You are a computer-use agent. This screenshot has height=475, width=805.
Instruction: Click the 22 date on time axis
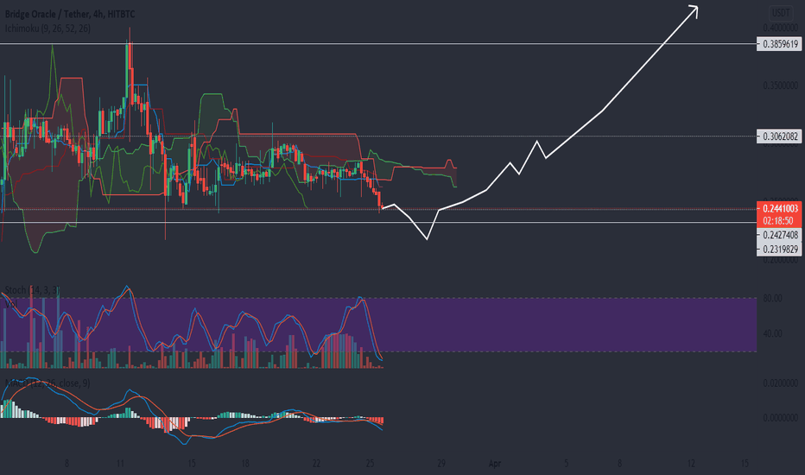point(316,464)
